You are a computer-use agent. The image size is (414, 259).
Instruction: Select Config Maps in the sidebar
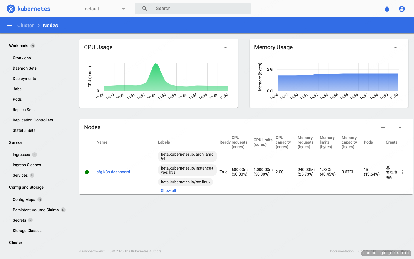coord(24,199)
